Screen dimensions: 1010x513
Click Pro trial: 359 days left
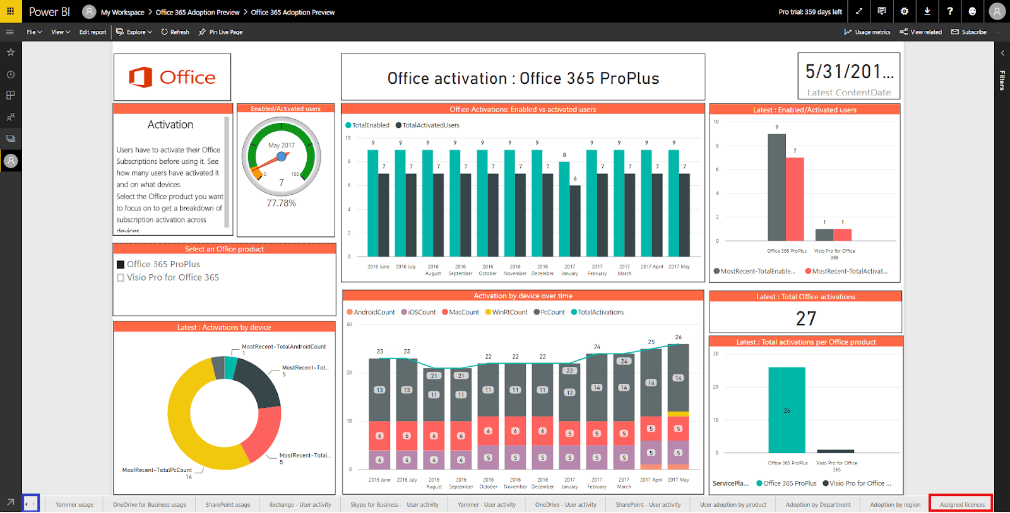coord(810,12)
